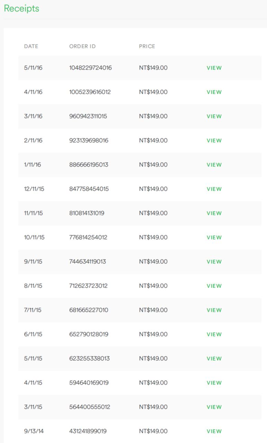The image size is (267, 443).
Task: Open the 10/11/15 receipt
Action: [214, 237]
